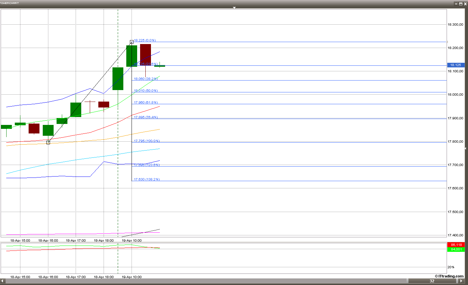This screenshot has height=285, width=468.
Task: Minimize the POWERCHART window
Action: click(x=456, y=4)
